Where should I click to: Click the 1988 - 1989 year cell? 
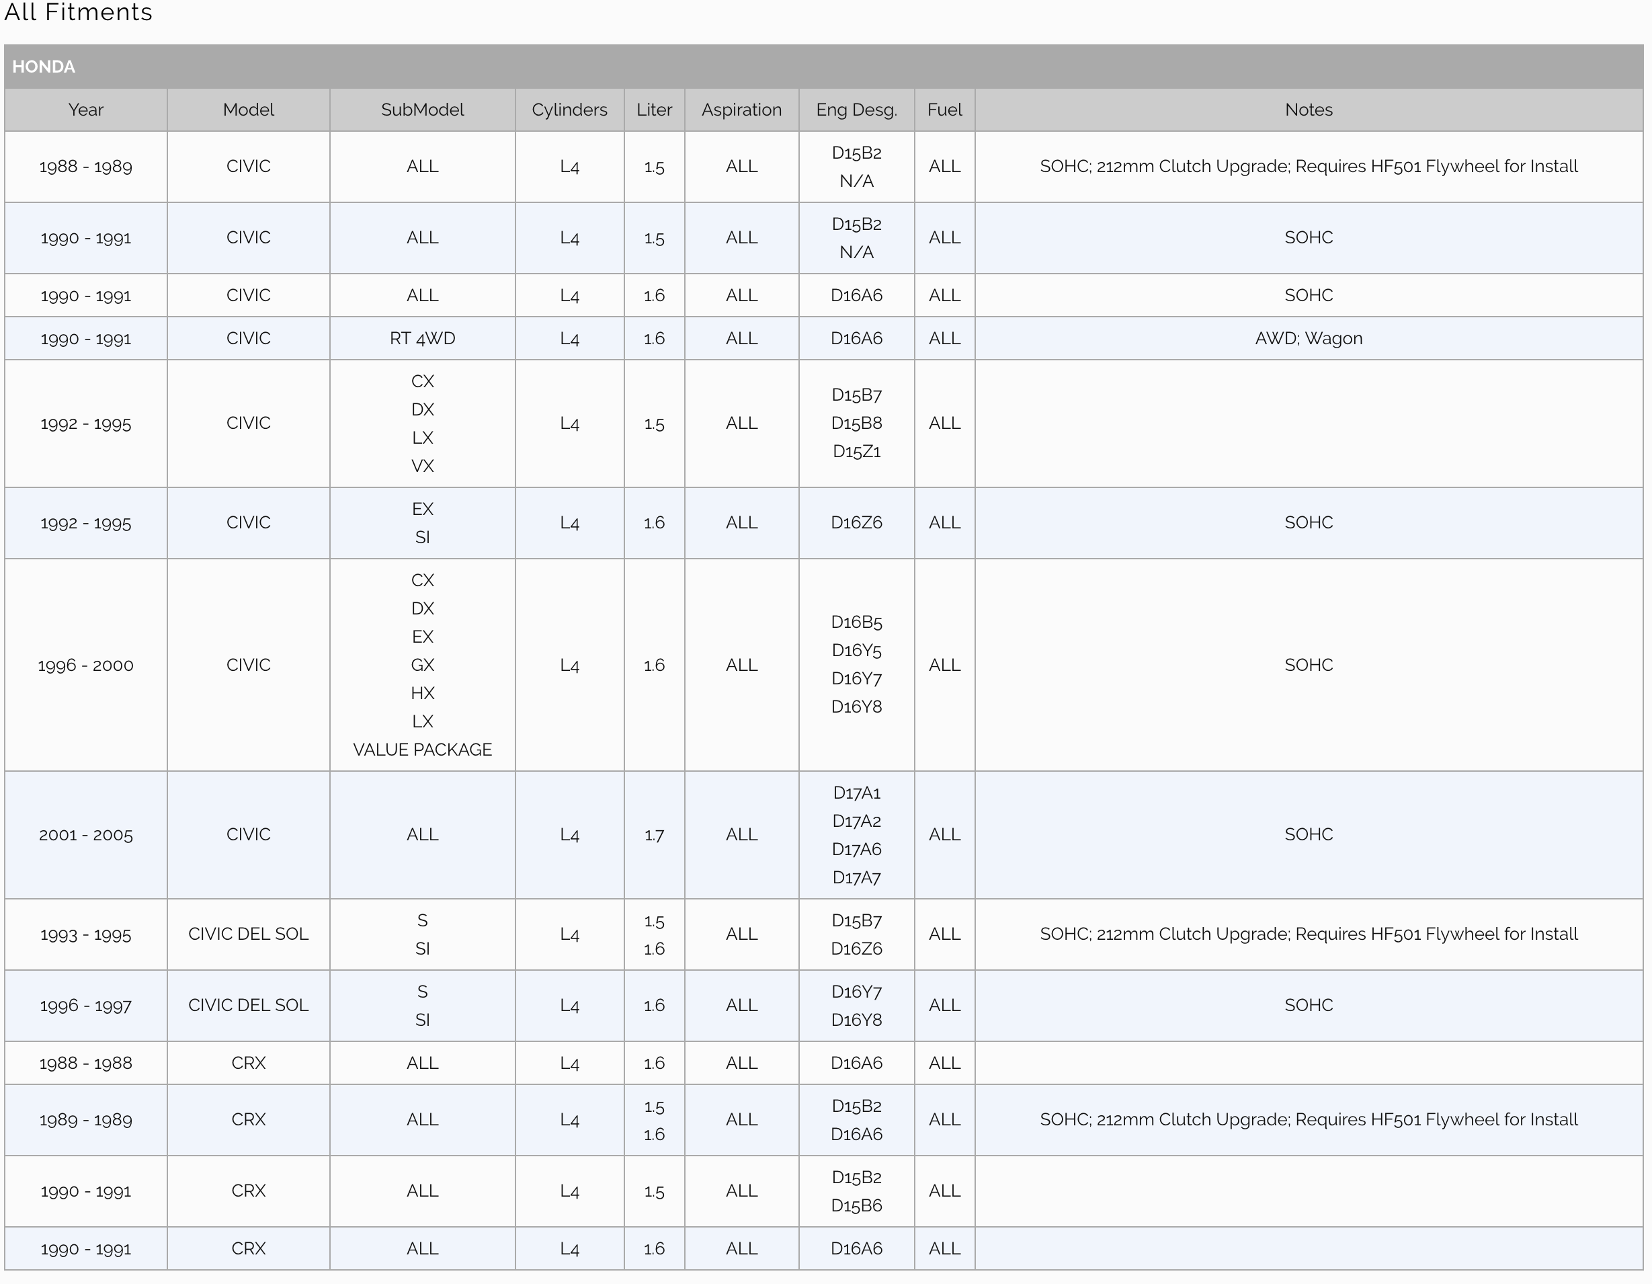[x=86, y=167]
